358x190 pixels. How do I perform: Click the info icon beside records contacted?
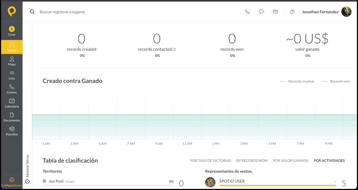(175, 49)
